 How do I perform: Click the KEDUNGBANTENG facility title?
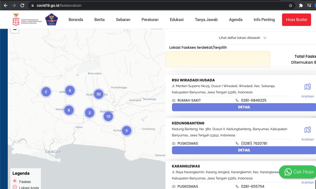click(188, 123)
